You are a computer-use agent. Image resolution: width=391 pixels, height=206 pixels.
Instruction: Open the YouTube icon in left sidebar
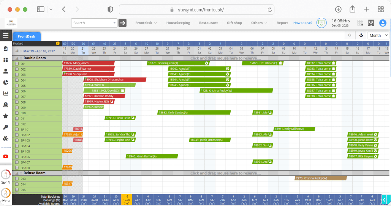pos(5,156)
